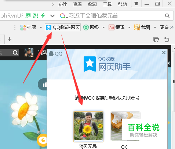Click the magnifier search button in search box
The image size is (175, 149).
tap(167, 16)
